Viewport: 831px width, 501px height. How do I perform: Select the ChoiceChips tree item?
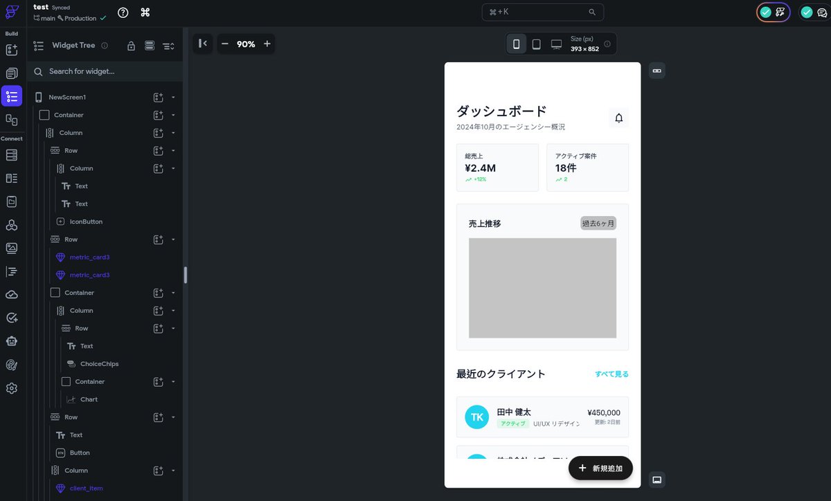tap(99, 364)
